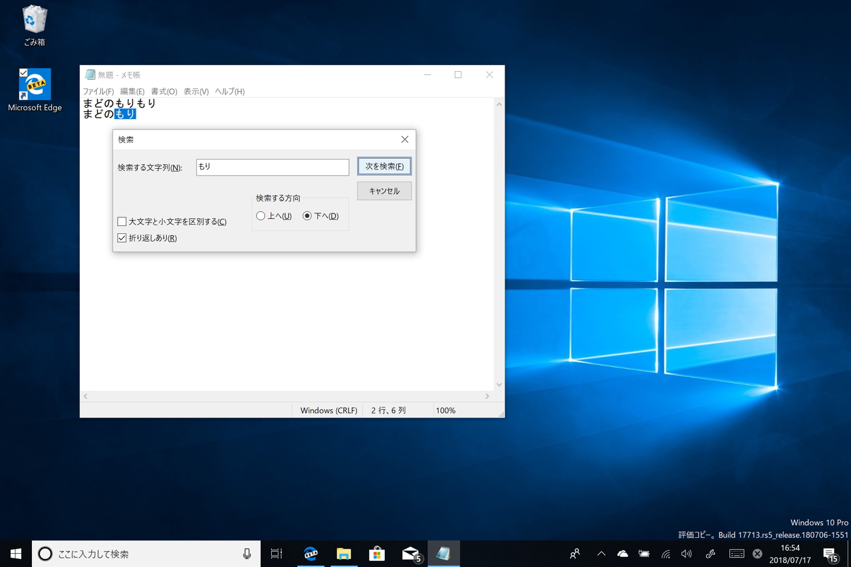Click the 検索する文字列 input field

[273, 167]
